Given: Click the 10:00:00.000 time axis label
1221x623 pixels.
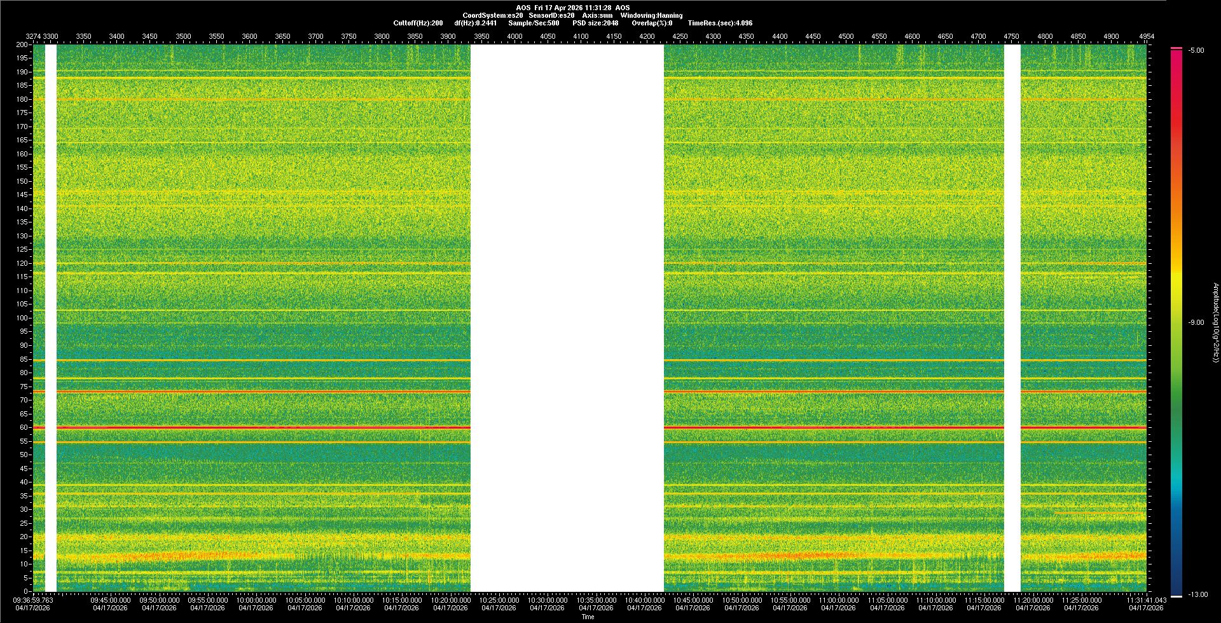Looking at the screenshot, I should [256, 600].
